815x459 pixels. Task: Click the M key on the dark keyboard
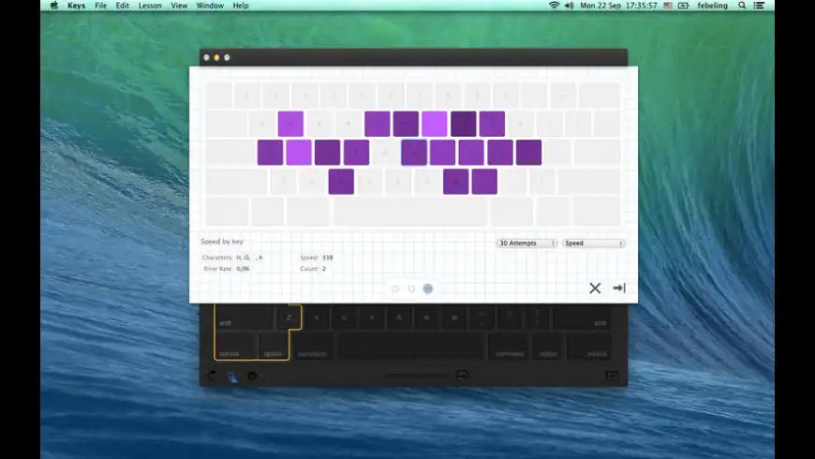click(454, 318)
